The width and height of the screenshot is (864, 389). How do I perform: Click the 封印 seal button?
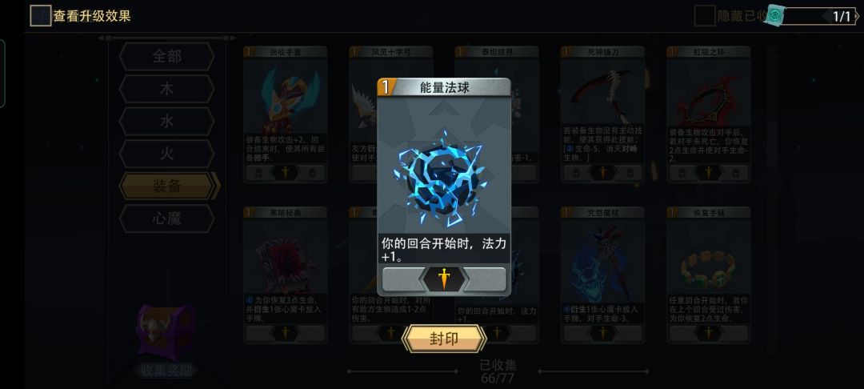[444, 339]
